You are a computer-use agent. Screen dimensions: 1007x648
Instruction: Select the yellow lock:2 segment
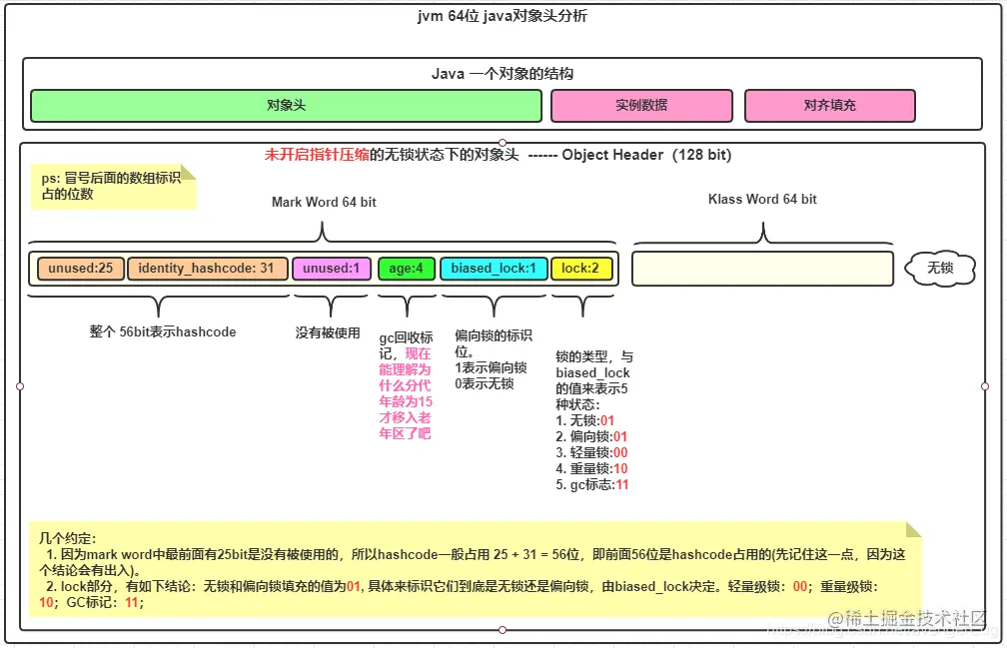581,268
